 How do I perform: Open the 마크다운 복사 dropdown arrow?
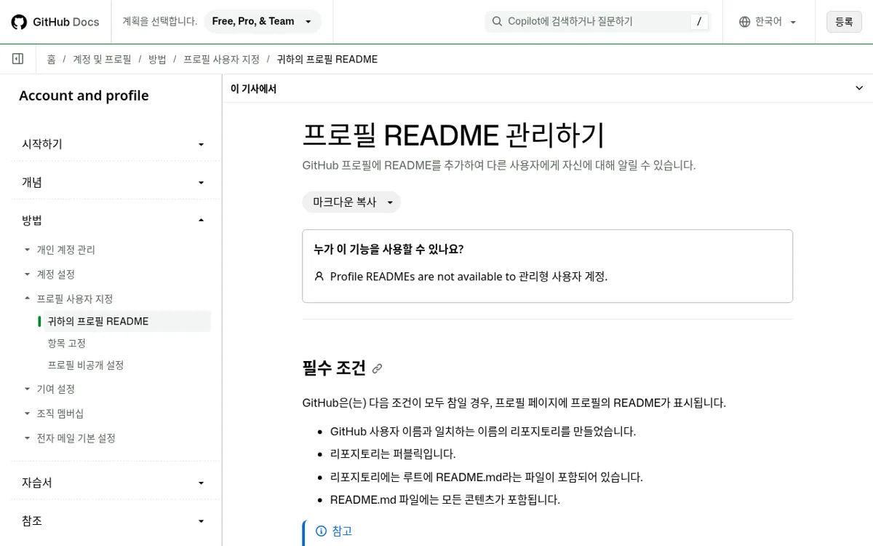tap(390, 202)
